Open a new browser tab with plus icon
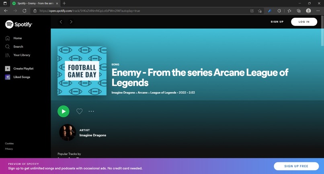Image resolution: width=324 pixels, height=174 pixels. (x=64, y=3)
